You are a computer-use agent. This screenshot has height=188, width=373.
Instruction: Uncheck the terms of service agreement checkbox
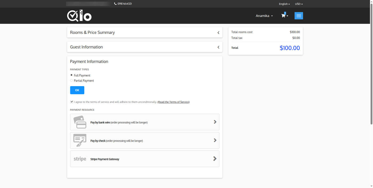pos(72,102)
